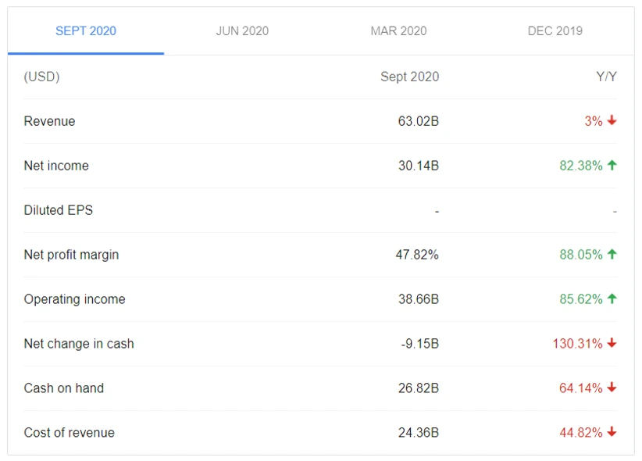Click the green up arrow beside 82.38%
This screenshot has width=642, height=461.
click(x=612, y=166)
